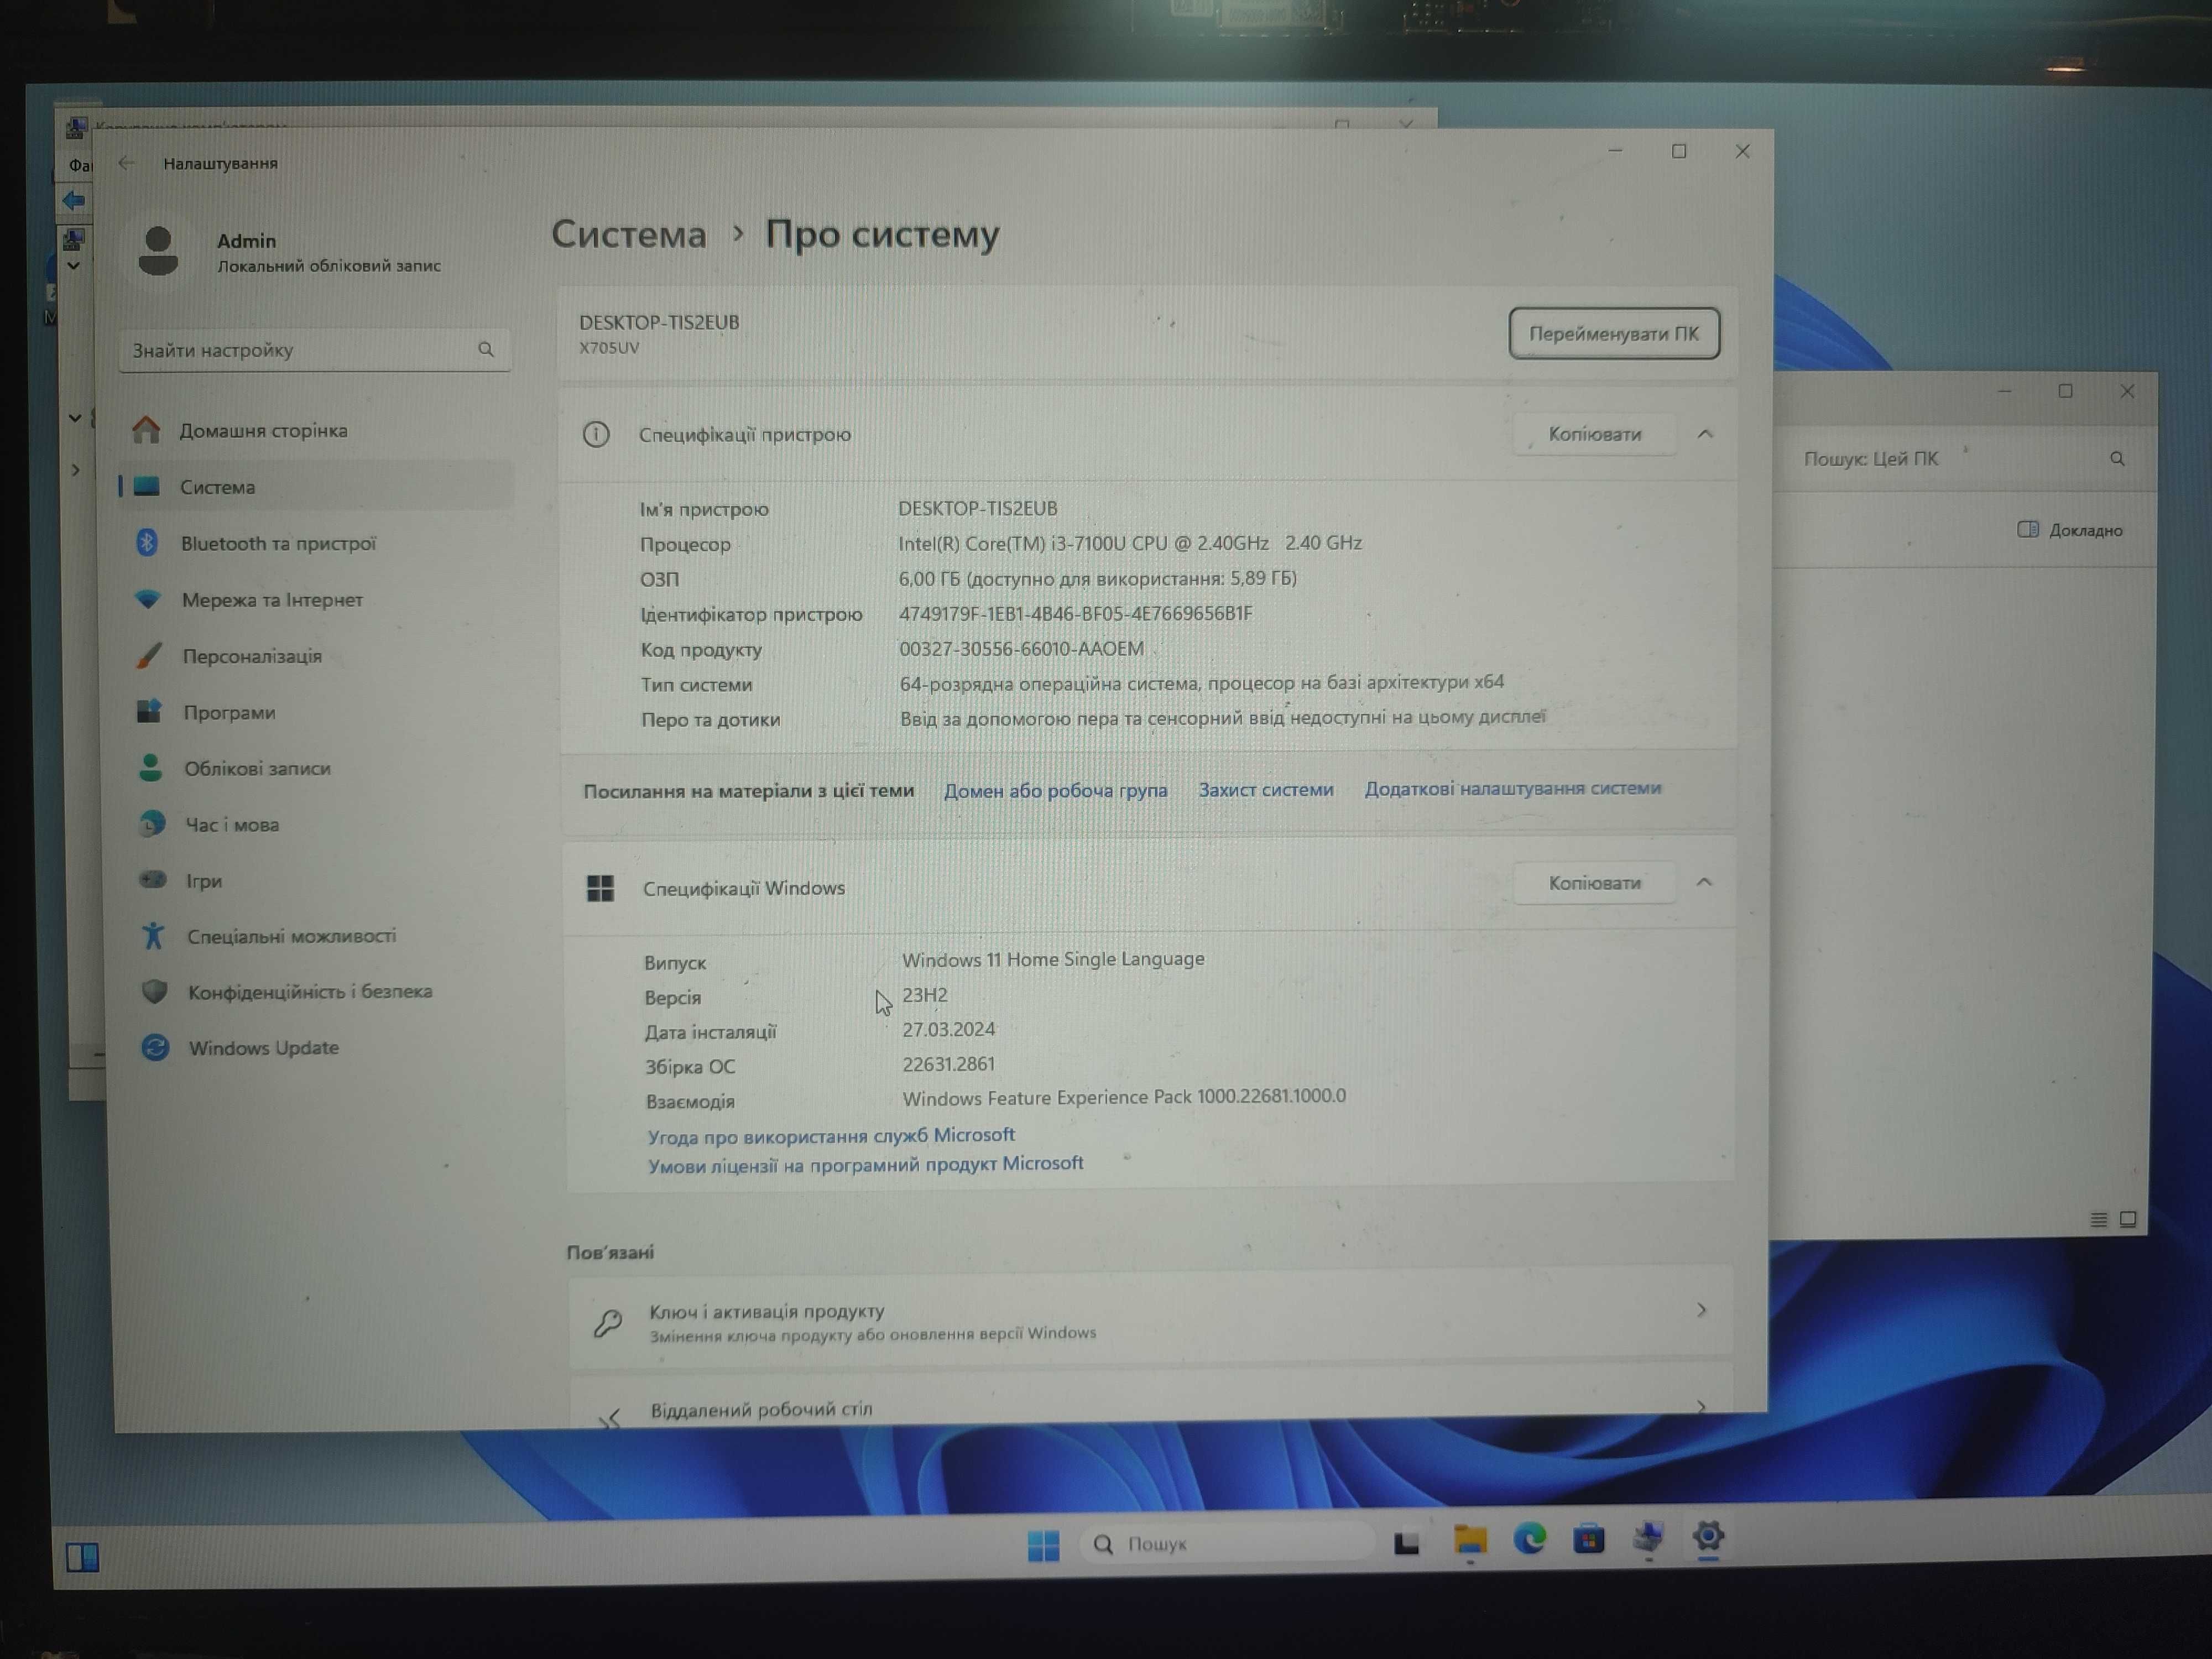Open the Widgets icon on taskbar left
The height and width of the screenshot is (1659, 2212).
tap(82, 1556)
